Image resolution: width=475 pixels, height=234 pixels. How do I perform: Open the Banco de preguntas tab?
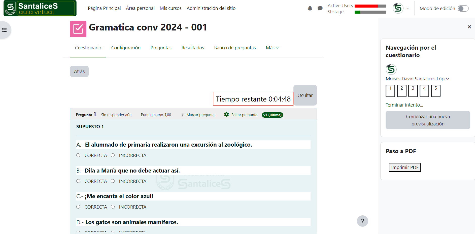click(x=235, y=48)
